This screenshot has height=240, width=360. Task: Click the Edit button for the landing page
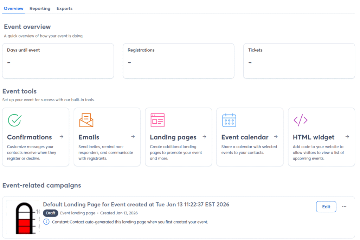[326, 207]
